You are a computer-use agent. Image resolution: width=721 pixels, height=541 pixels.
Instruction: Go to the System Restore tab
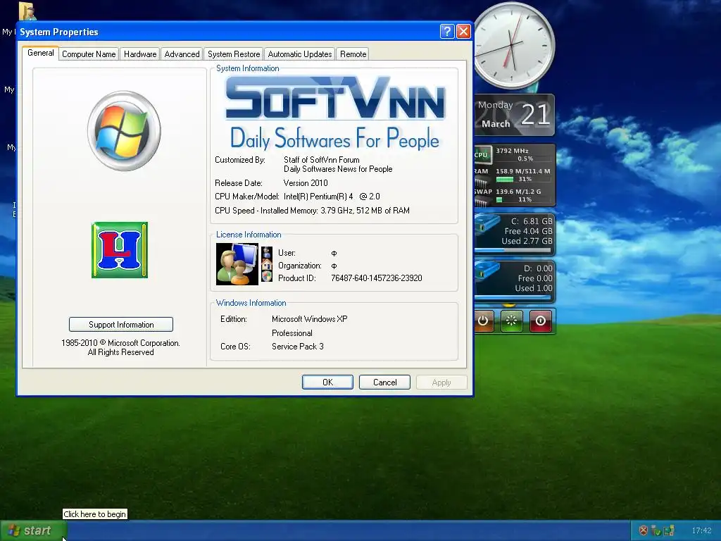pos(234,54)
